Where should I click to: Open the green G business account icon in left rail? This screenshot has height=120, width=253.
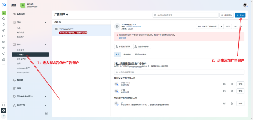coord(4,13)
